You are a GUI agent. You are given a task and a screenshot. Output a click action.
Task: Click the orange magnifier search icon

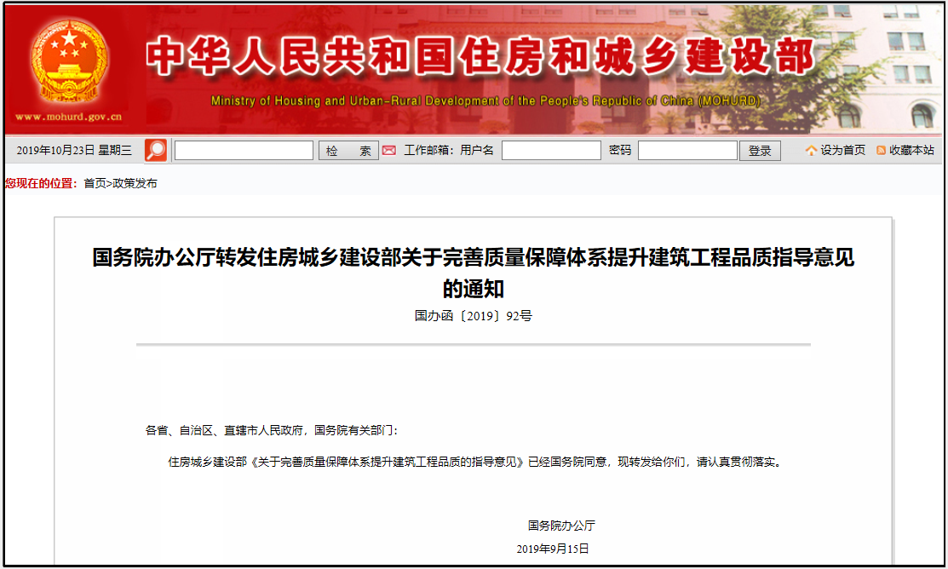click(x=156, y=151)
